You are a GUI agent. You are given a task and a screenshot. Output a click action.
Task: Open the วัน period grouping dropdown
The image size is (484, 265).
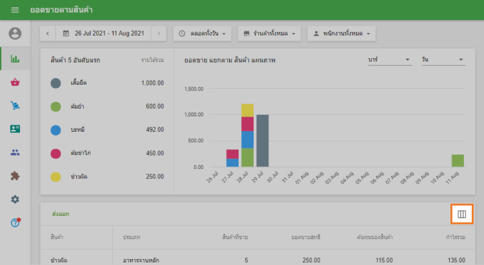tap(443, 59)
